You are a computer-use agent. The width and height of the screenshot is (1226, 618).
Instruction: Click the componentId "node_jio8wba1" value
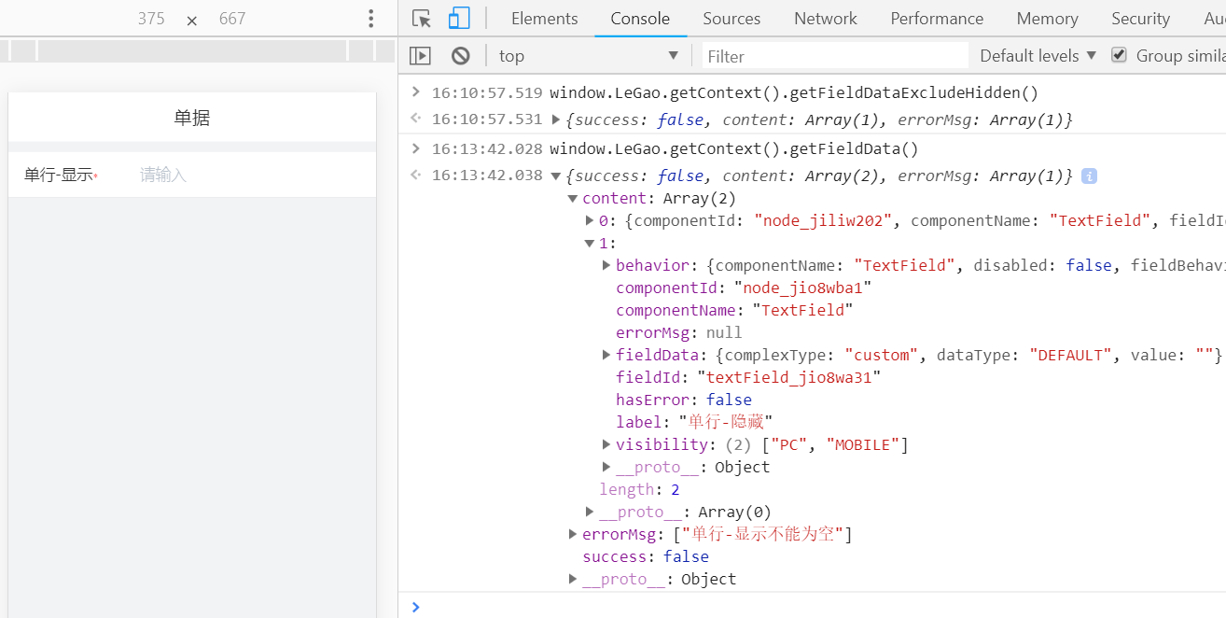coord(802,288)
